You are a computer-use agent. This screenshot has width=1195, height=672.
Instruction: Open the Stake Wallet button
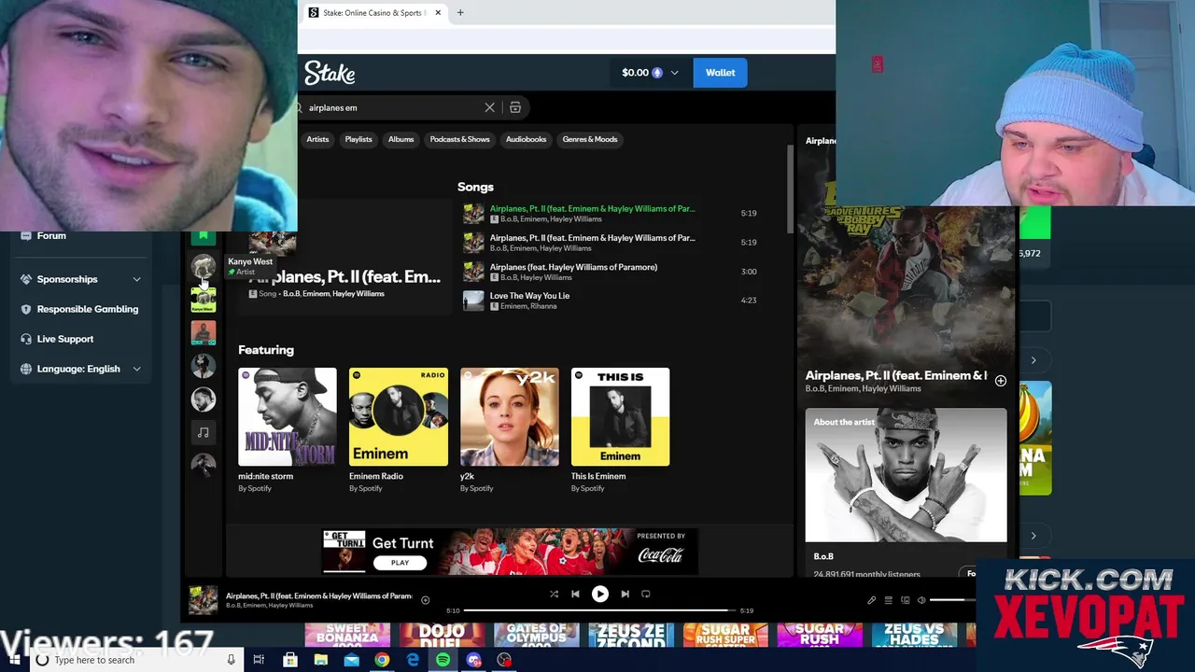(x=720, y=73)
